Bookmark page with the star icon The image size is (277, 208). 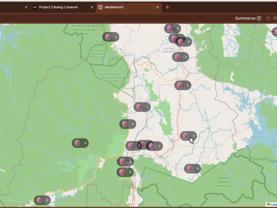coord(268,18)
